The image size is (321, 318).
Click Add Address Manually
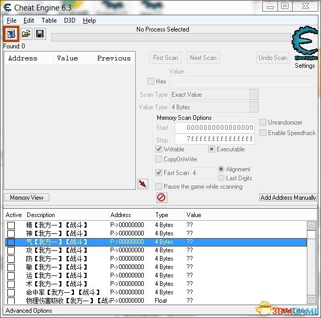pos(288,197)
